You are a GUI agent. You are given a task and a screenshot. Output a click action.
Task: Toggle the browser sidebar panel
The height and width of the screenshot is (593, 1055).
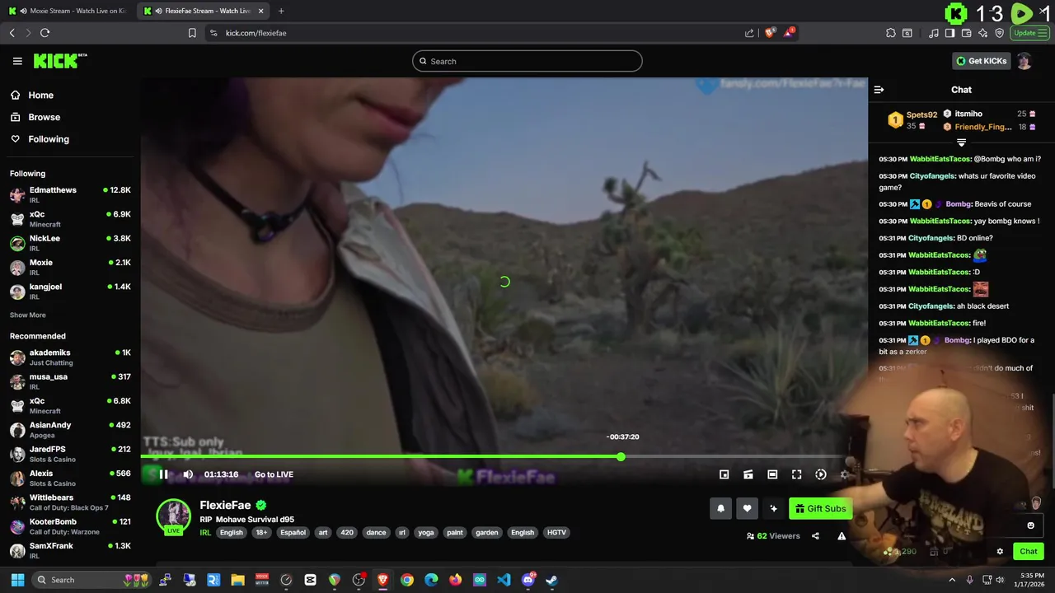point(949,33)
